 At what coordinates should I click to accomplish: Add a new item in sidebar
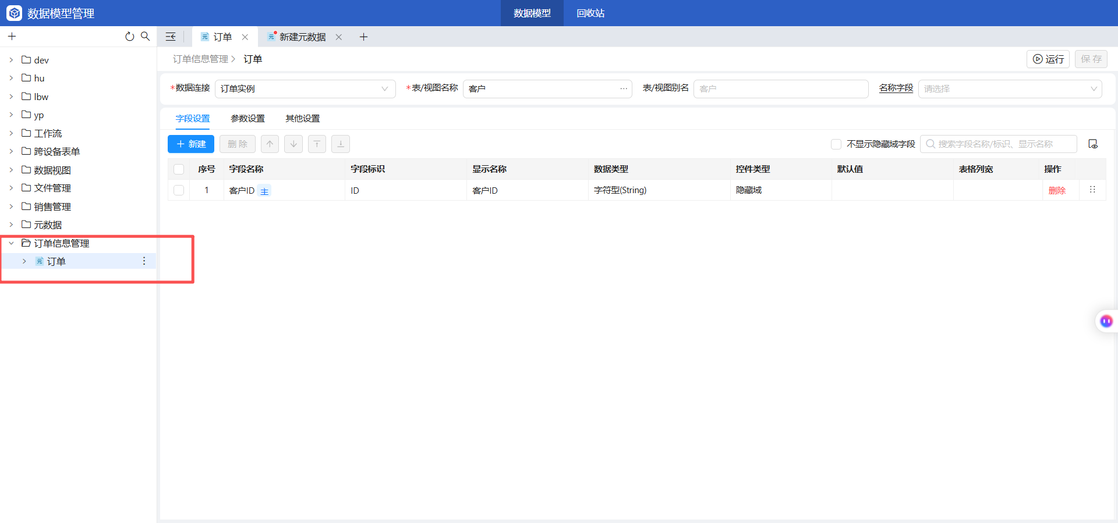[12, 37]
